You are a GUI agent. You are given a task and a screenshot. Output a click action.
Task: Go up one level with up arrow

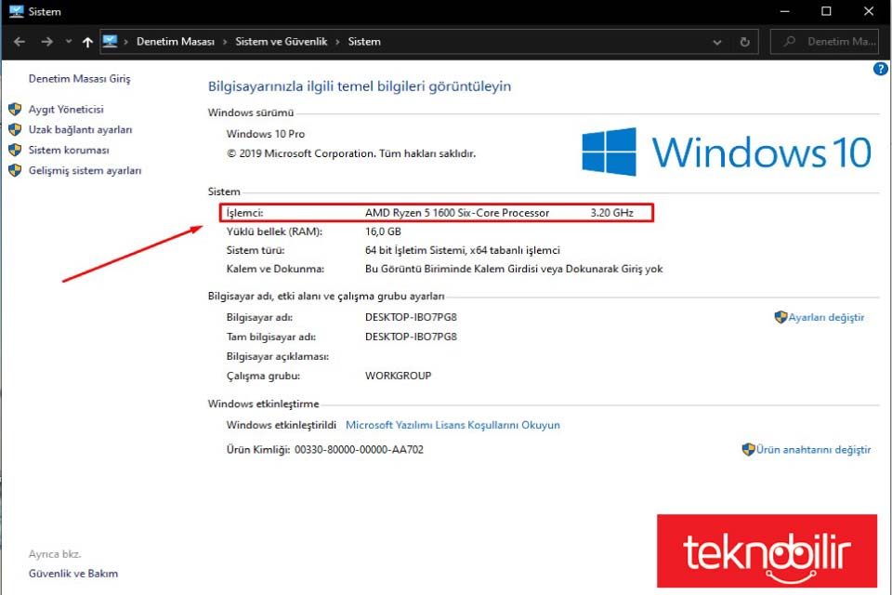pyautogui.click(x=87, y=42)
